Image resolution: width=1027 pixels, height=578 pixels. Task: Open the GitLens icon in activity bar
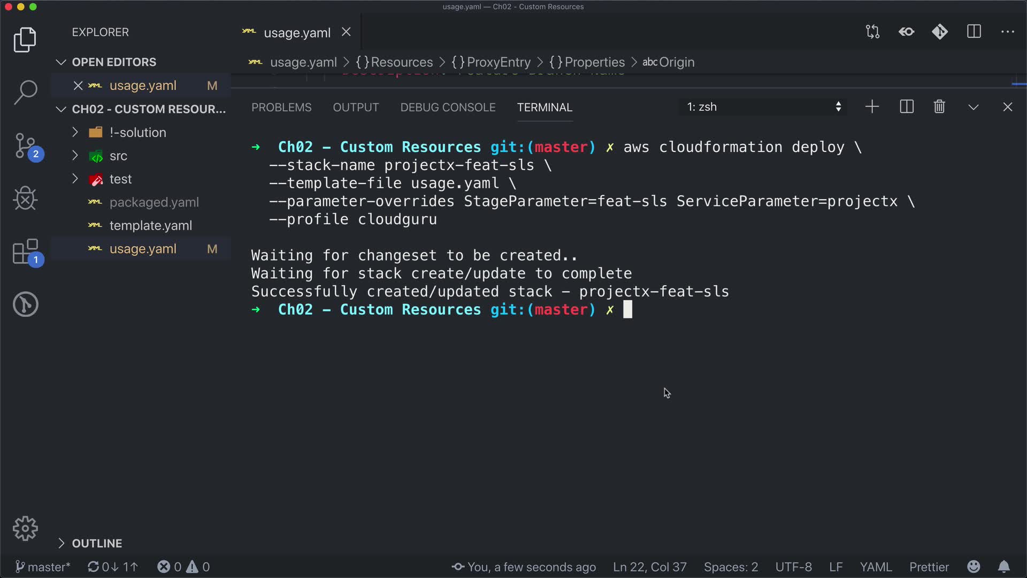pyautogui.click(x=25, y=305)
